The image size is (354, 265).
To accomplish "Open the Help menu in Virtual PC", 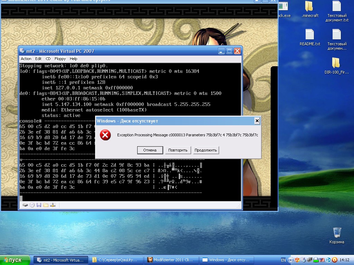I will [73, 59].
